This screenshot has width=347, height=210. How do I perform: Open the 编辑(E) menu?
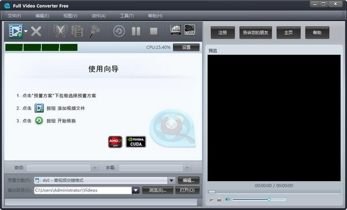click(x=42, y=16)
